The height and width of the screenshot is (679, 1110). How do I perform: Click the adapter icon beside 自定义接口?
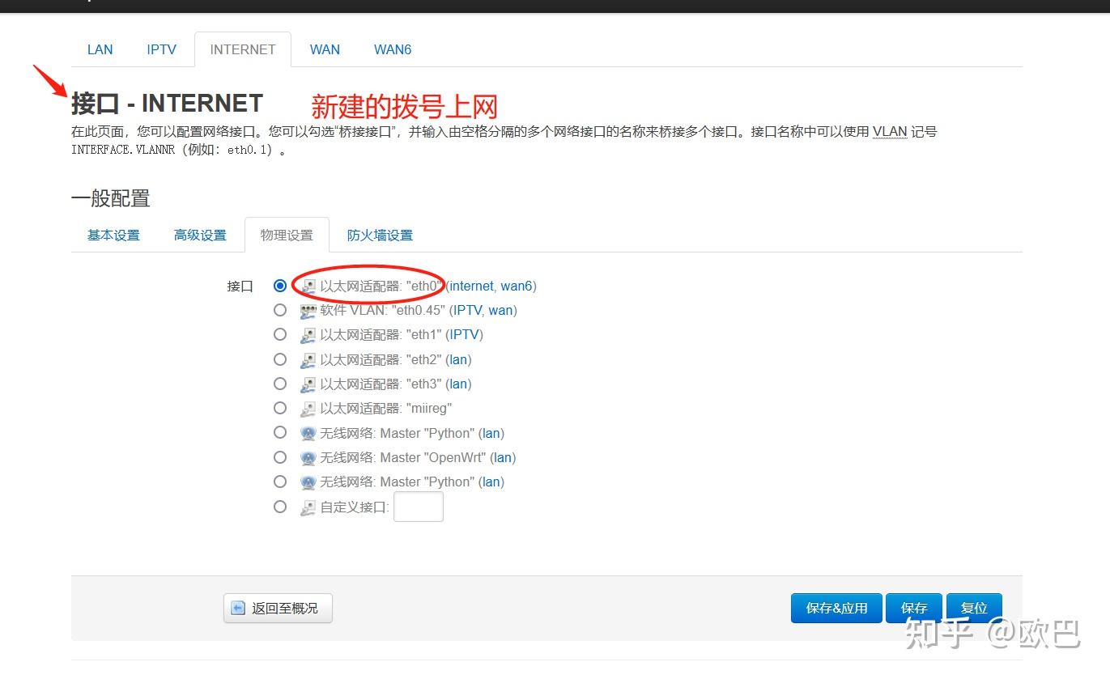(x=308, y=507)
